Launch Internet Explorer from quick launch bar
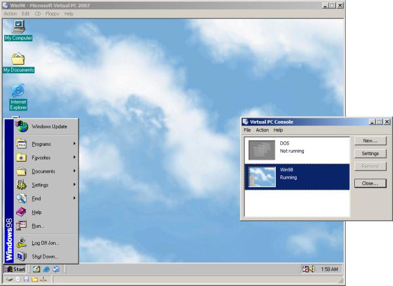Screen dimensions: 393x286 (x=47, y=269)
